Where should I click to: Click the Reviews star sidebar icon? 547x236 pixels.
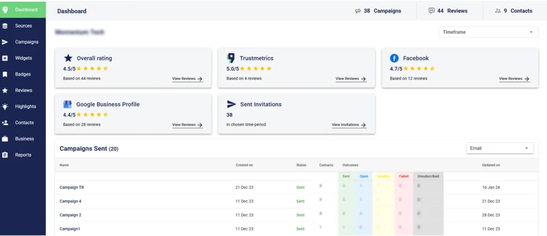click(5, 90)
